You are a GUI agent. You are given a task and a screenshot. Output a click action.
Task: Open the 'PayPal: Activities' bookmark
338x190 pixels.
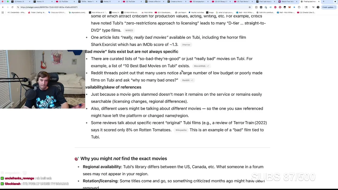tap(196, 12)
